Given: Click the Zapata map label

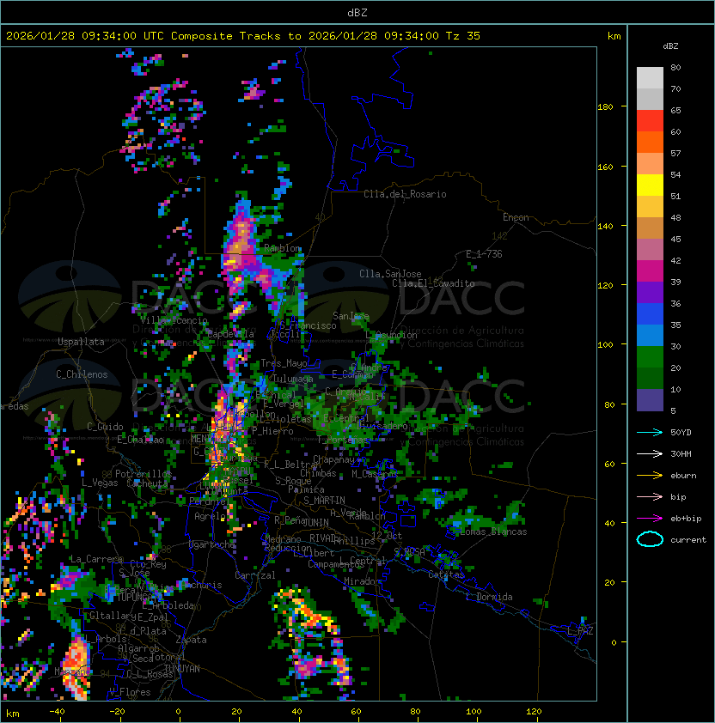Looking at the screenshot, I should pyautogui.click(x=191, y=640).
